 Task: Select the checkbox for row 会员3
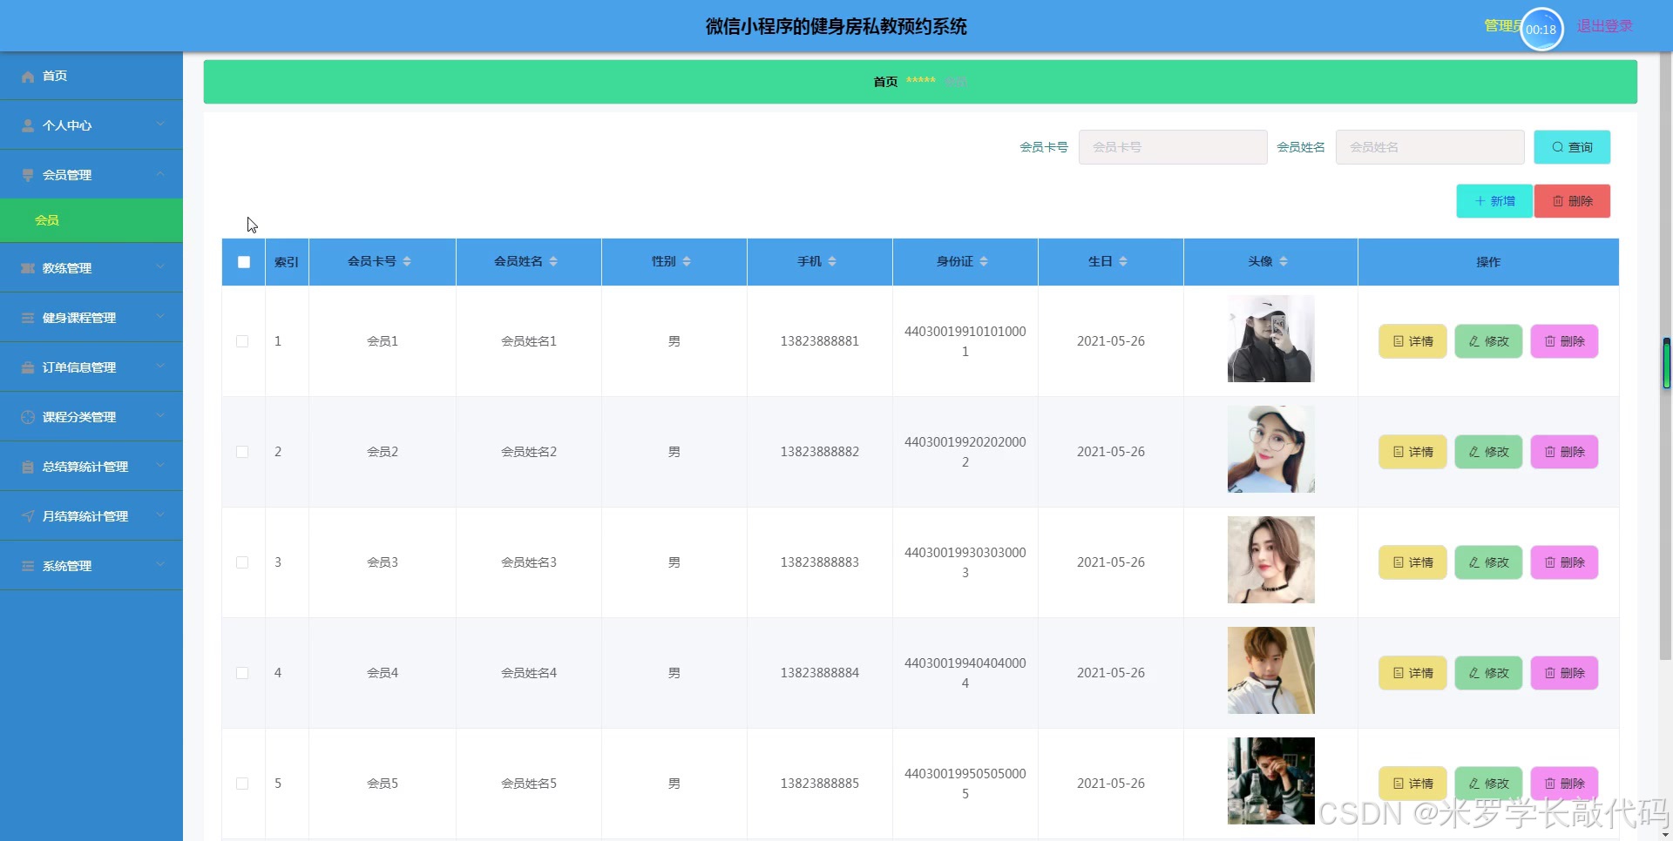click(242, 563)
